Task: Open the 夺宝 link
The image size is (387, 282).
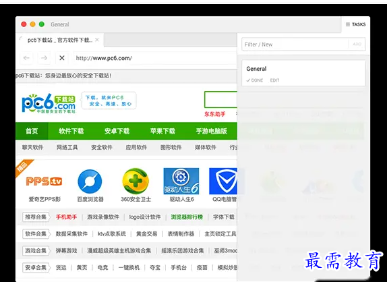Action: (x=155, y=267)
